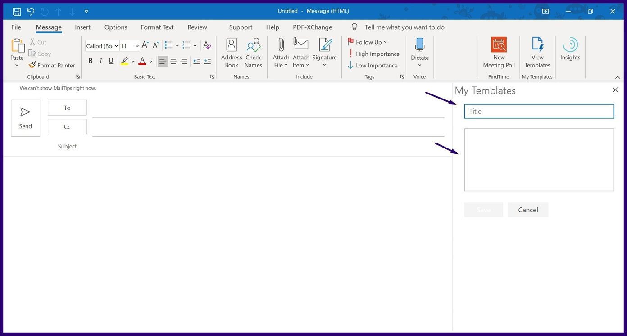This screenshot has height=336, width=627.
Task: Open Attach Item menu
Action: pyautogui.click(x=301, y=53)
